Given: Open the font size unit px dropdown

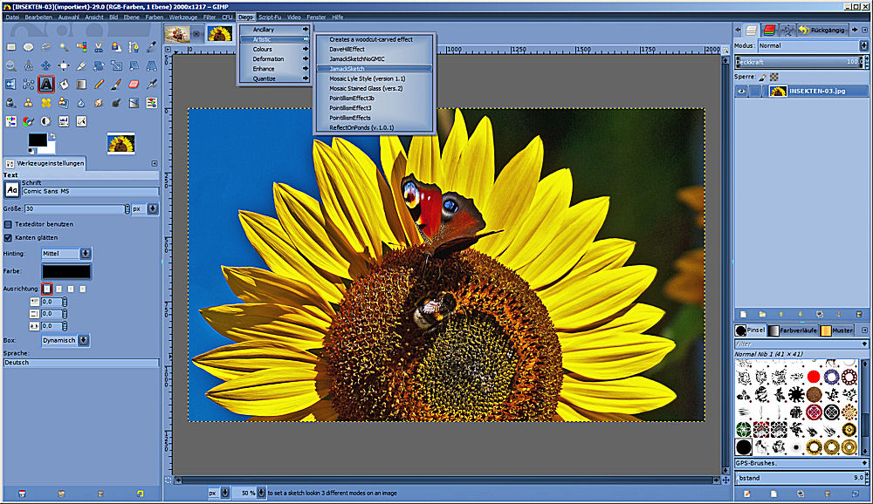Looking at the screenshot, I should (x=145, y=208).
